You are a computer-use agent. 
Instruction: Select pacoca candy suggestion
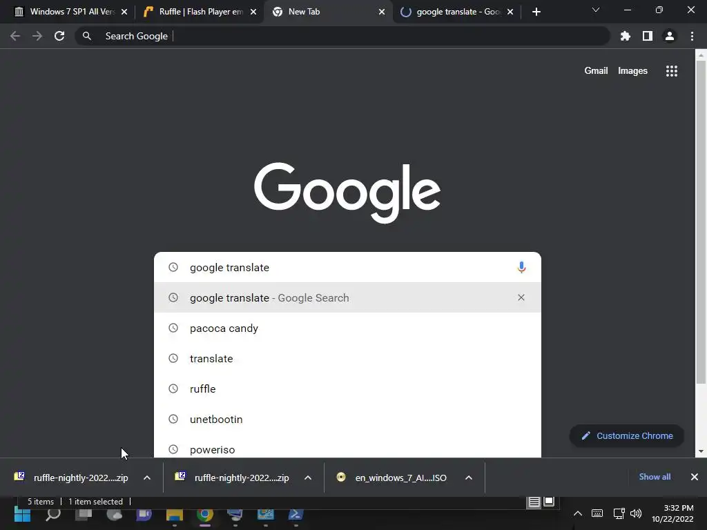pyautogui.click(x=347, y=328)
